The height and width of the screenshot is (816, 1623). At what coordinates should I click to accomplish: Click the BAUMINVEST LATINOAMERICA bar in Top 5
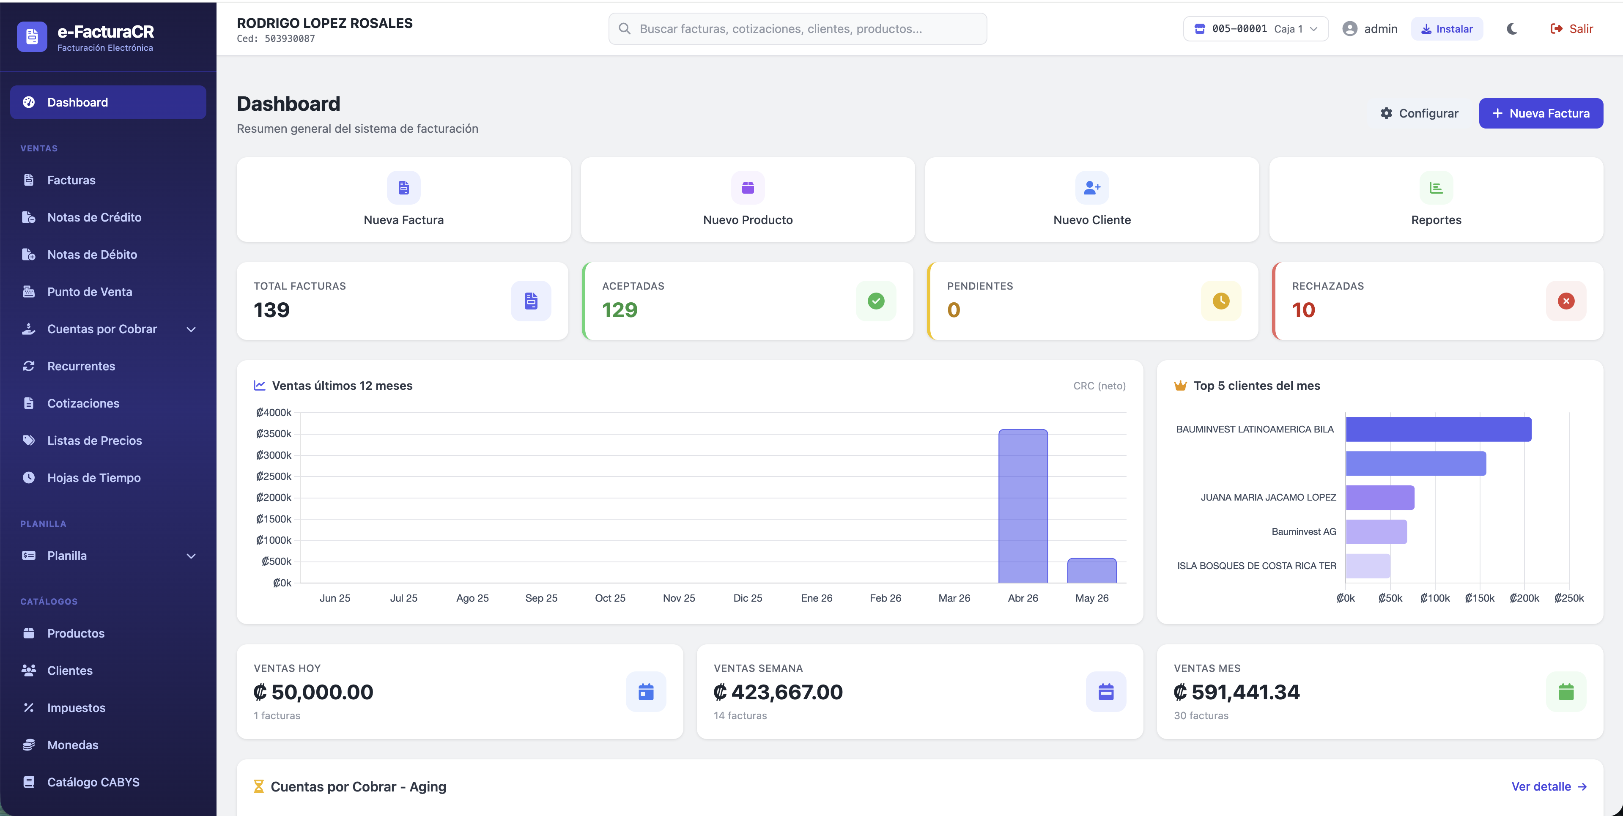(1438, 429)
